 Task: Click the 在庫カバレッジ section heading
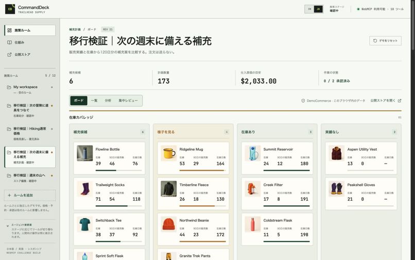pyautogui.click(x=81, y=117)
